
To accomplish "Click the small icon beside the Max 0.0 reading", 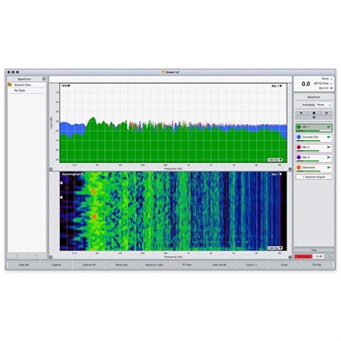I will 331,88.
